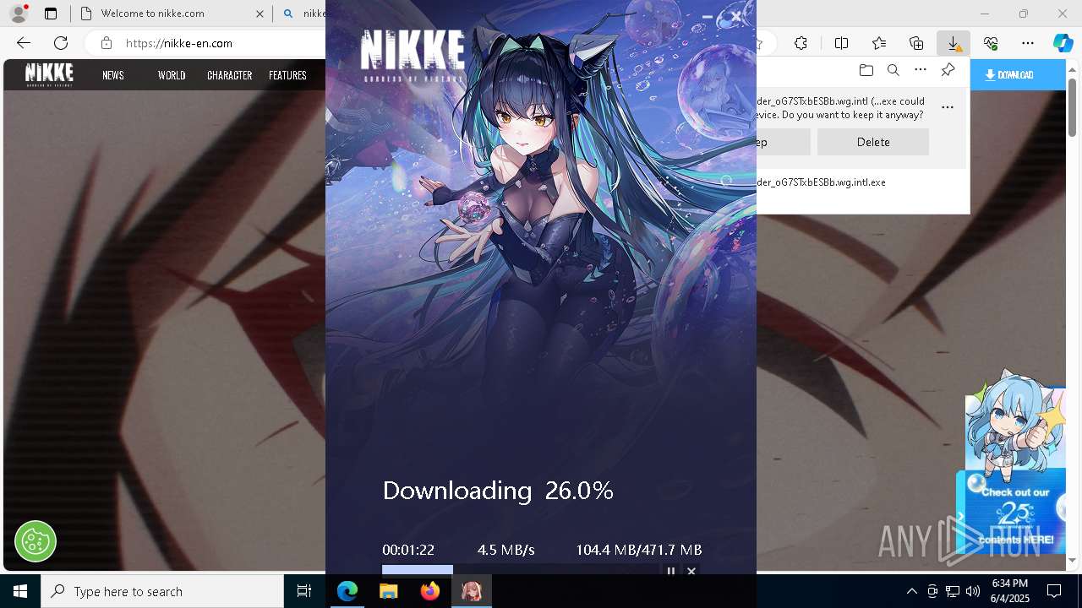
Task: Open Edge tab actions menu
Action: click(x=51, y=14)
